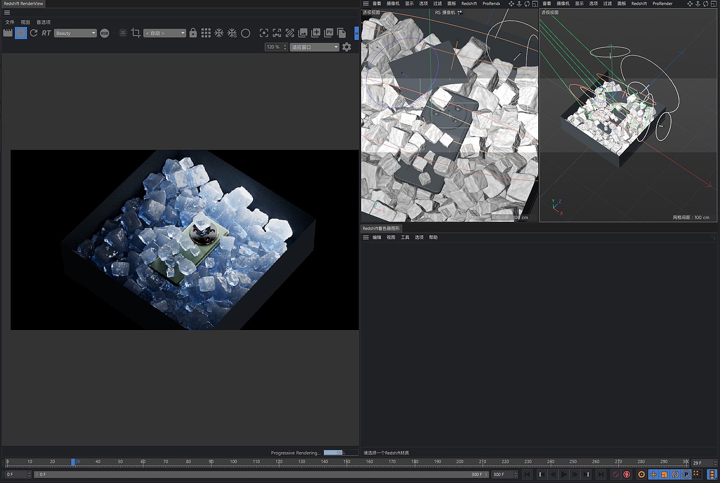
Task: Click the PV send to Picture Viewer icon
Action: pyautogui.click(x=329, y=33)
